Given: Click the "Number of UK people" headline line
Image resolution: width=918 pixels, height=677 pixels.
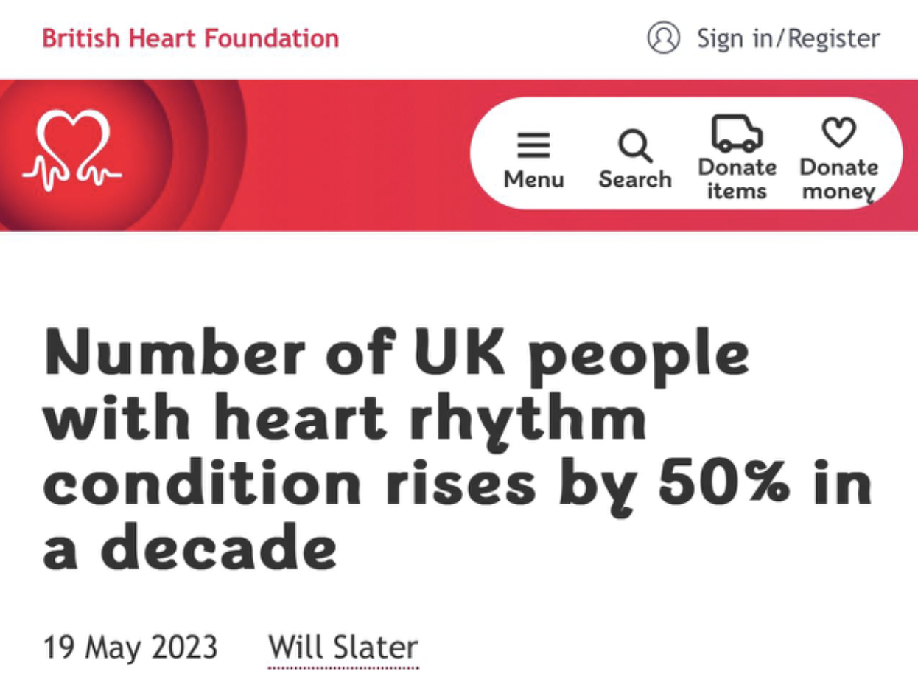Looking at the screenshot, I should [x=396, y=355].
